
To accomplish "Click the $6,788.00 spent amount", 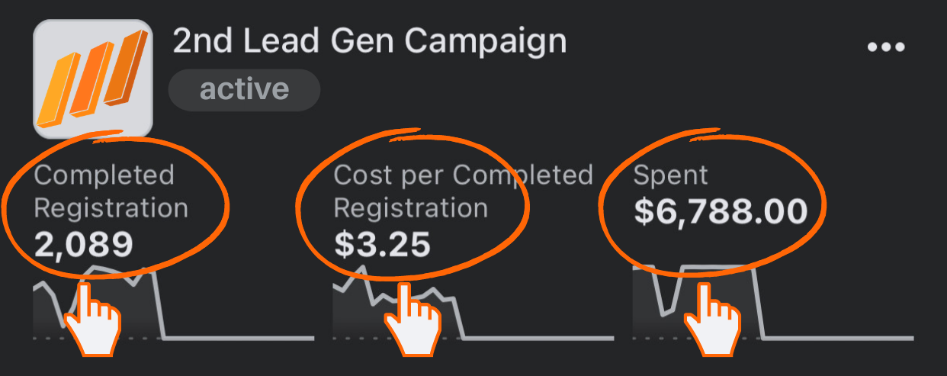I will (721, 211).
